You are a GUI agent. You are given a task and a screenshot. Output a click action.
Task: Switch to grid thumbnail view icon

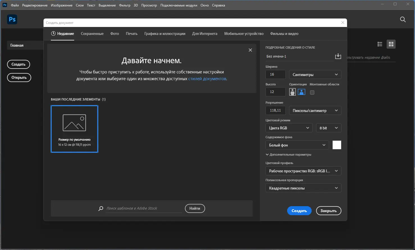(x=391, y=44)
